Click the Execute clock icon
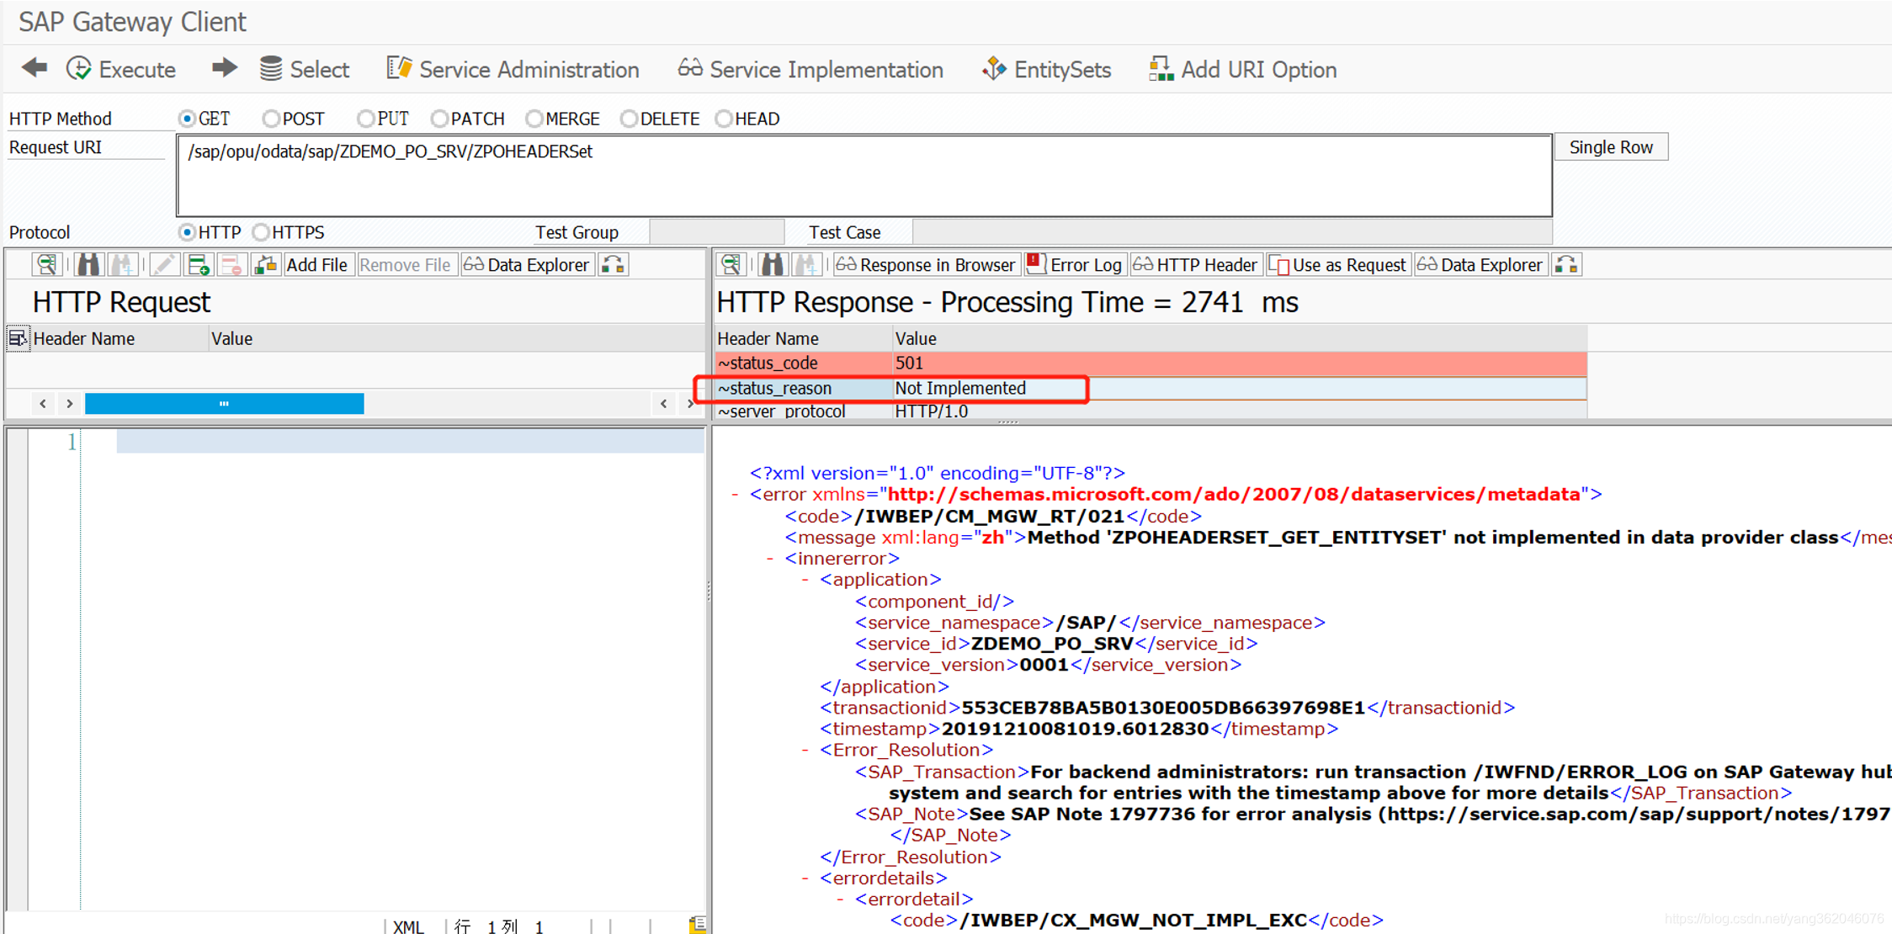The height and width of the screenshot is (934, 1892). click(x=79, y=69)
